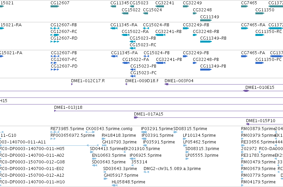This screenshot has width=283, height=187.
Task: Select EST EN10663.5prime
Action: (x=109, y=156)
